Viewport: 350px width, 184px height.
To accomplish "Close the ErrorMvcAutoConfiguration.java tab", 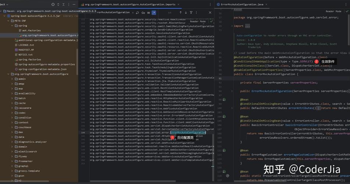I will coord(266,4).
